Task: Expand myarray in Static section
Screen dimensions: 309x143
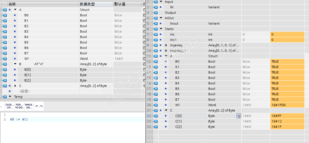Action: (166, 45)
